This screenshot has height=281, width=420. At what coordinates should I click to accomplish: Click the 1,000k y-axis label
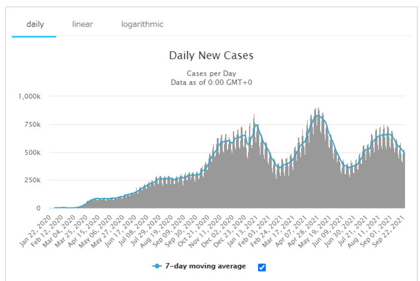point(29,96)
